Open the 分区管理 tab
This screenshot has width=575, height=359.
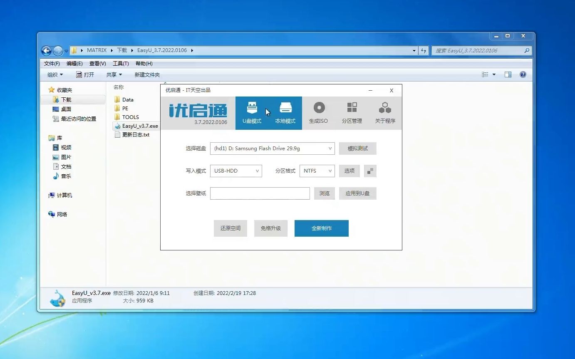352,113
